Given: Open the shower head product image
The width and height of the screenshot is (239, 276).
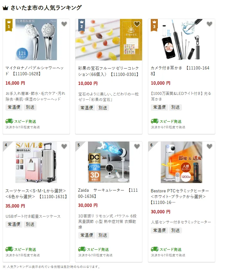Looking at the screenshot, I should [36, 40].
